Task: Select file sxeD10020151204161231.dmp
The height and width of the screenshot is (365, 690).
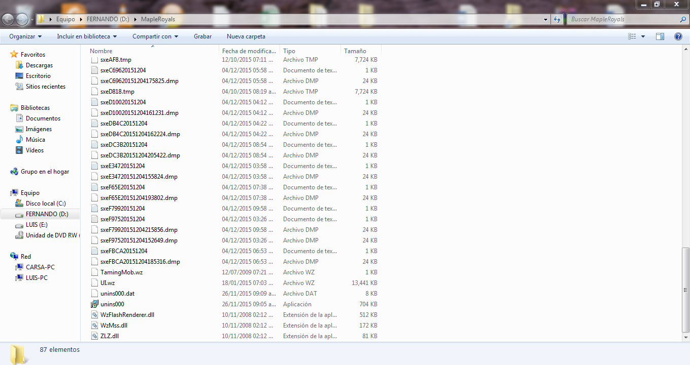Action: click(140, 113)
